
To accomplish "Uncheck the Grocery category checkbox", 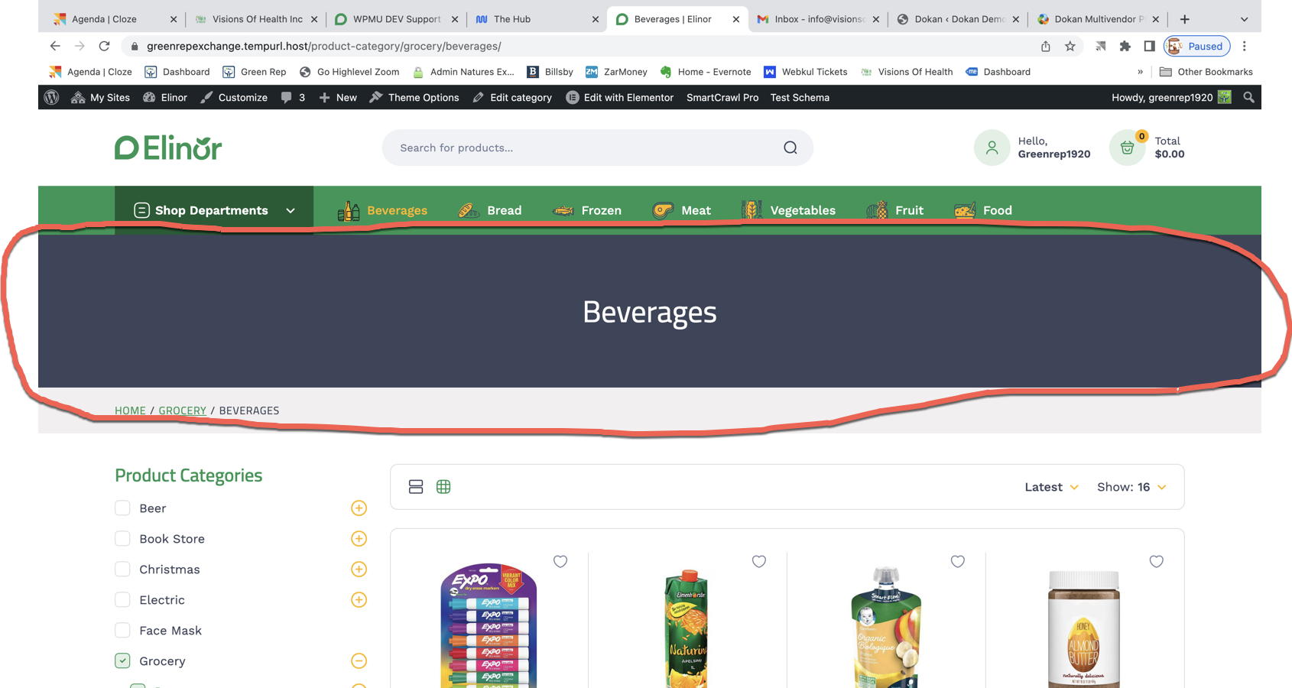I will point(122,660).
